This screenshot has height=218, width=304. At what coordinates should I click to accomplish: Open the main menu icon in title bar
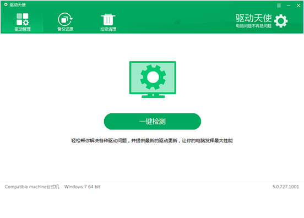[279, 6]
